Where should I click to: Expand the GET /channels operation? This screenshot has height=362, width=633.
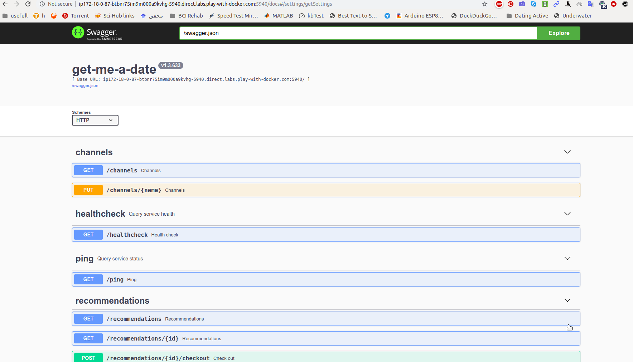pyautogui.click(x=326, y=170)
